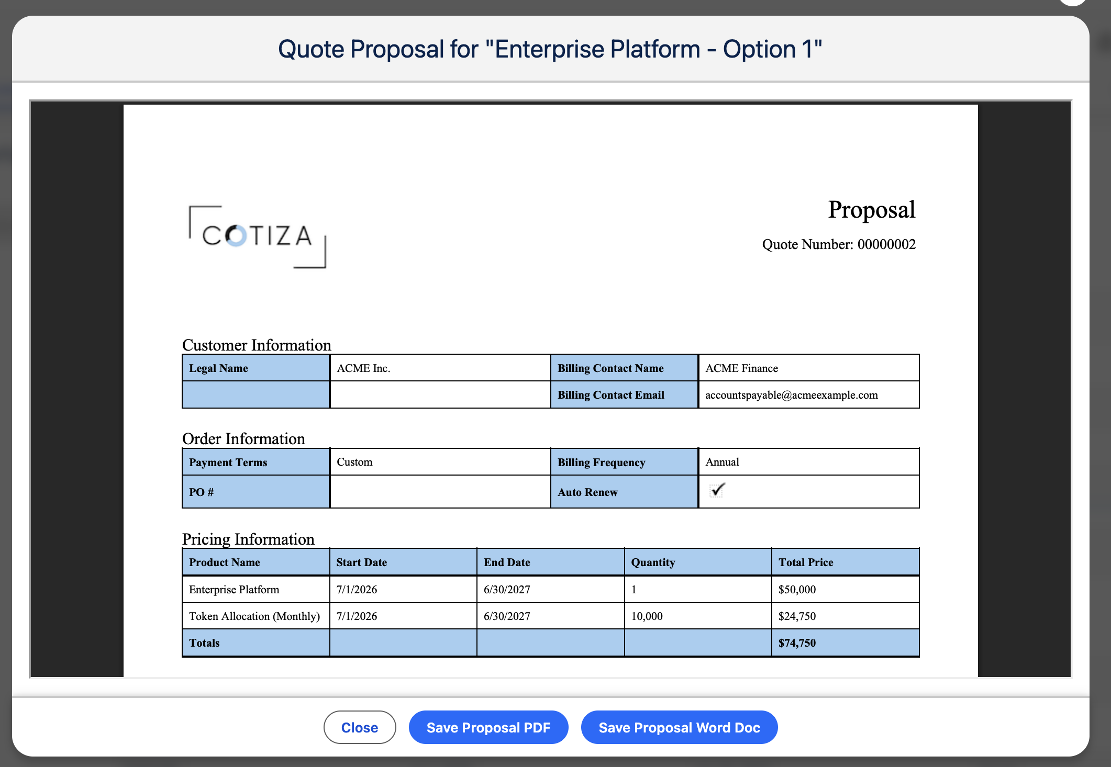The width and height of the screenshot is (1111, 767).
Task: Click Enterprise Platform start date 7/1/2026
Action: pos(357,590)
